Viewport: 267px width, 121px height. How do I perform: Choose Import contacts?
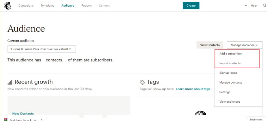pyautogui.click(x=230, y=63)
